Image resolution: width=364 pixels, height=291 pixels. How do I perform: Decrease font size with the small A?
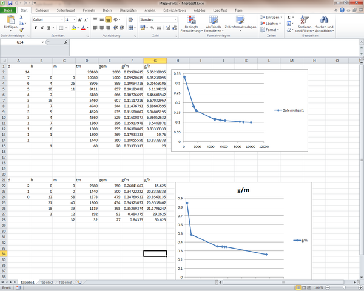pyautogui.click(x=86, y=20)
